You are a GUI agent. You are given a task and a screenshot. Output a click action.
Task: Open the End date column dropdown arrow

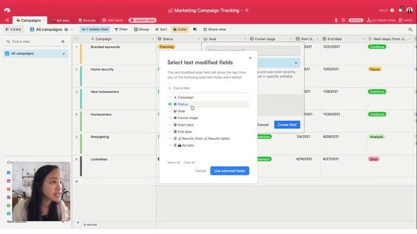364,39
